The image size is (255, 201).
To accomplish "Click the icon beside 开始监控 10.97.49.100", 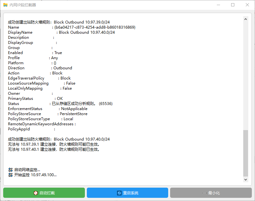I will click(x=10, y=175).
